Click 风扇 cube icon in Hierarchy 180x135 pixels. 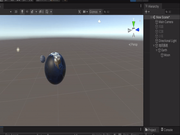click(157, 27)
